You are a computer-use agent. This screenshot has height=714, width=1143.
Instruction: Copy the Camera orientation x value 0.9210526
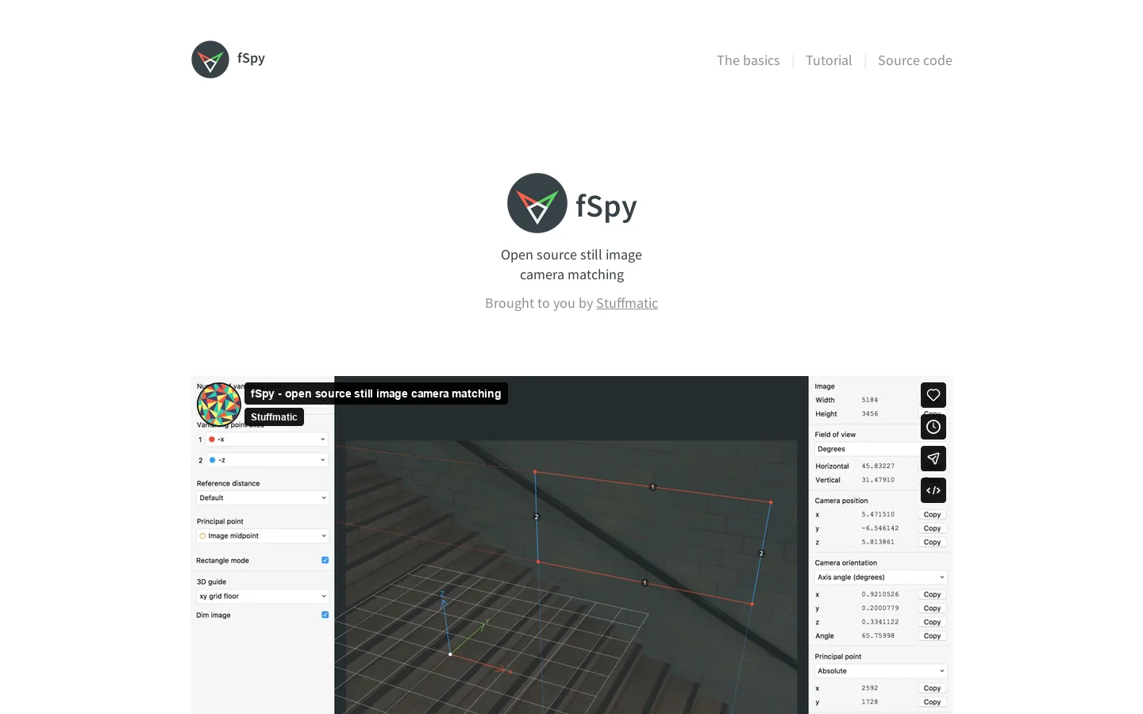click(x=933, y=594)
